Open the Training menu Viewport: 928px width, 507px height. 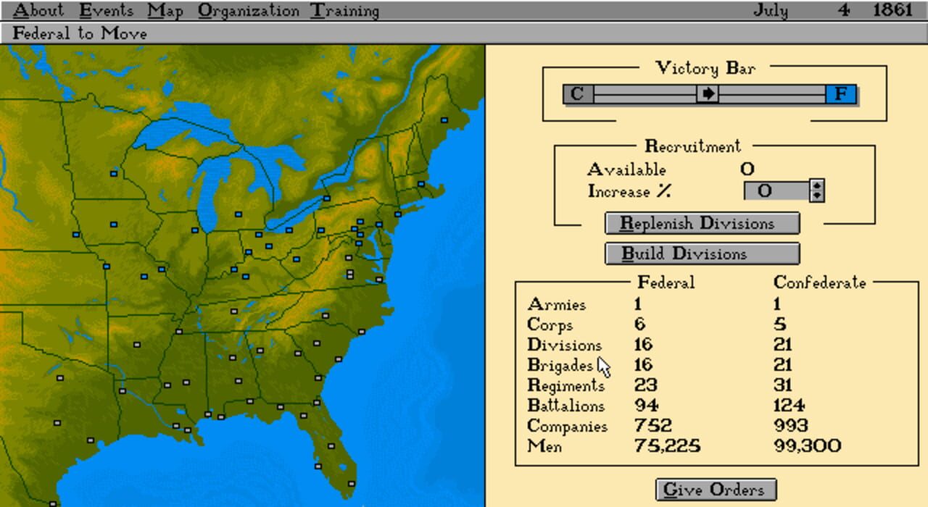click(344, 11)
